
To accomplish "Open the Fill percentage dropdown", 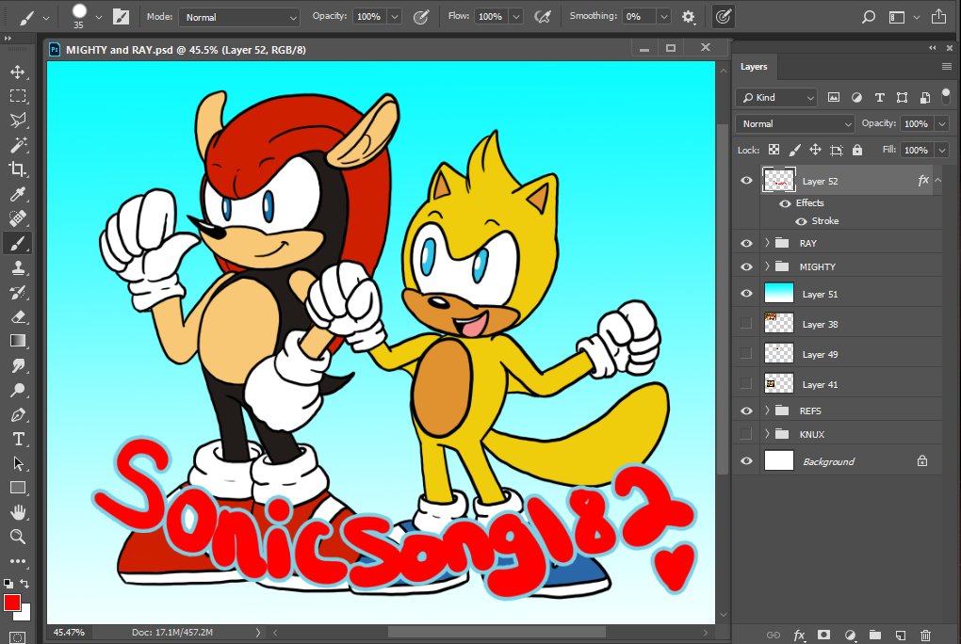I will 942,150.
